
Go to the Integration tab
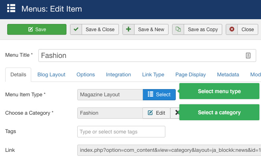(x=118, y=75)
